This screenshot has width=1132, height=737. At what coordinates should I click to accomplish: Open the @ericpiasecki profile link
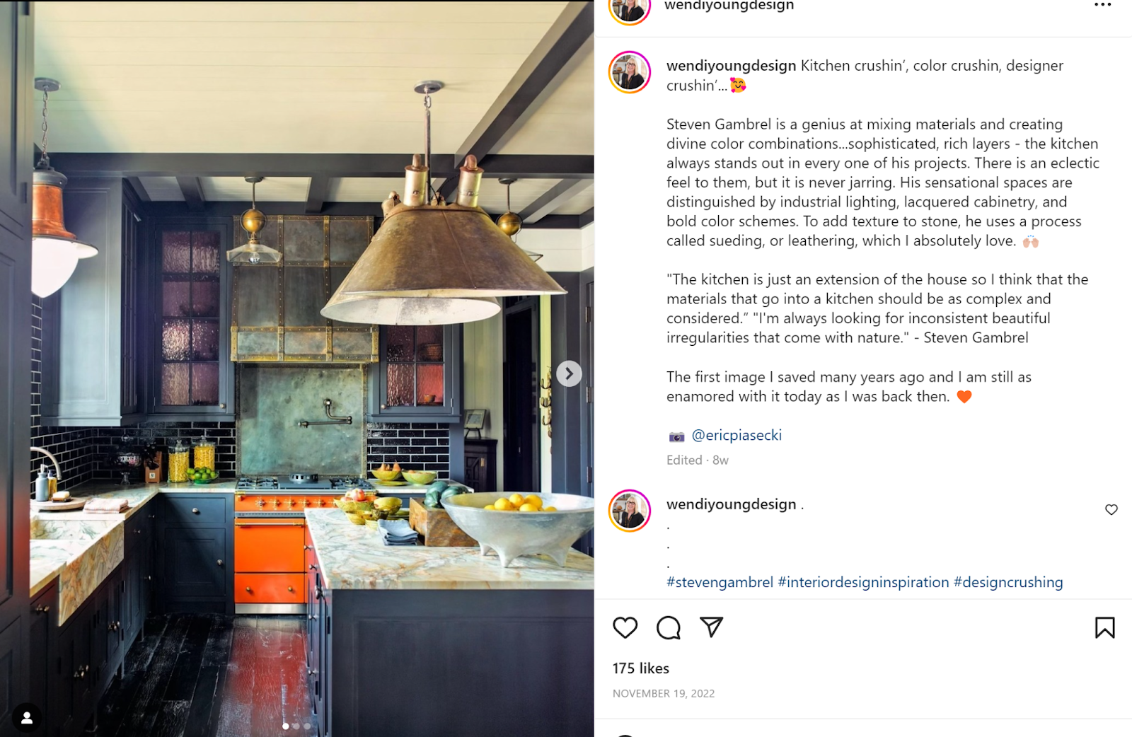pos(737,435)
